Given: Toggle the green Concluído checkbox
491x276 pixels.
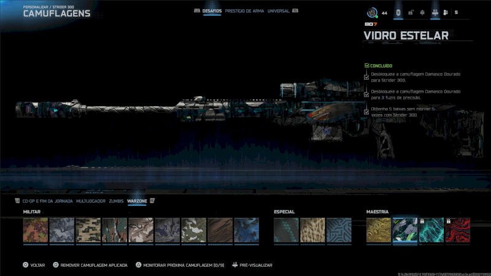Looking at the screenshot, I should click(366, 66).
